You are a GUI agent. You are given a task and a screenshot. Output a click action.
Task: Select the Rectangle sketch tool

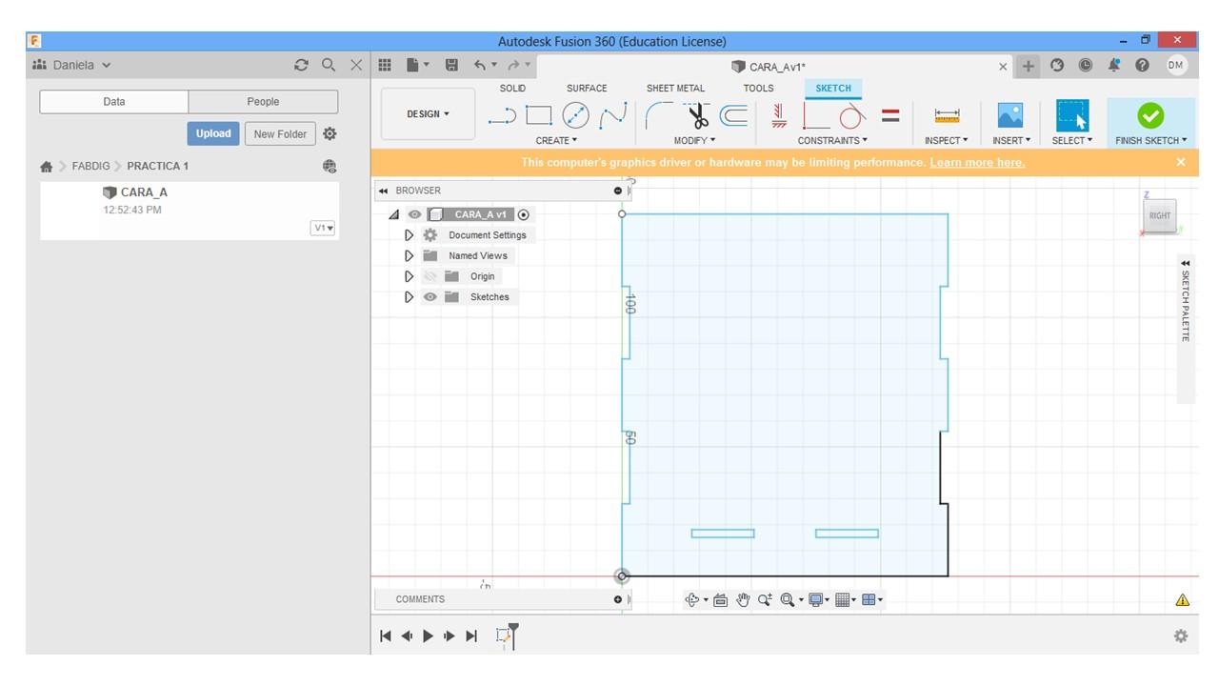539,116
